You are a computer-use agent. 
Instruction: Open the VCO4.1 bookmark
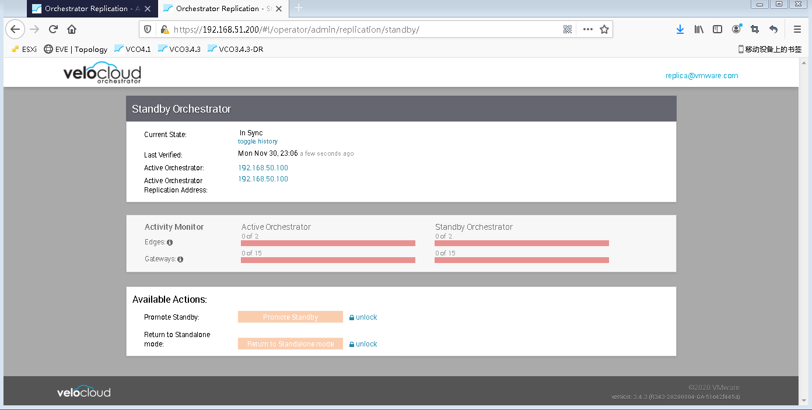tap(132, 49)
